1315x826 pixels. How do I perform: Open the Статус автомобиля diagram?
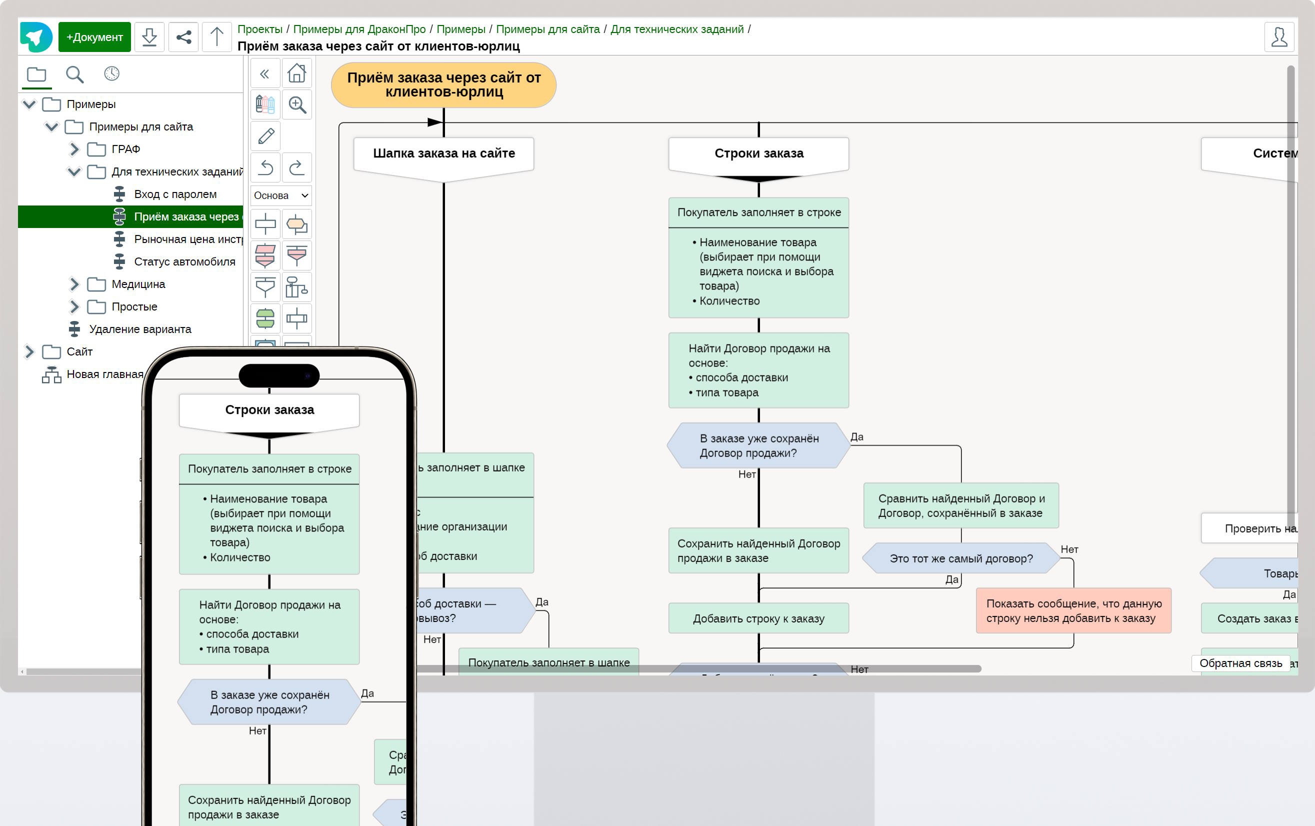[x=184, y=261]
